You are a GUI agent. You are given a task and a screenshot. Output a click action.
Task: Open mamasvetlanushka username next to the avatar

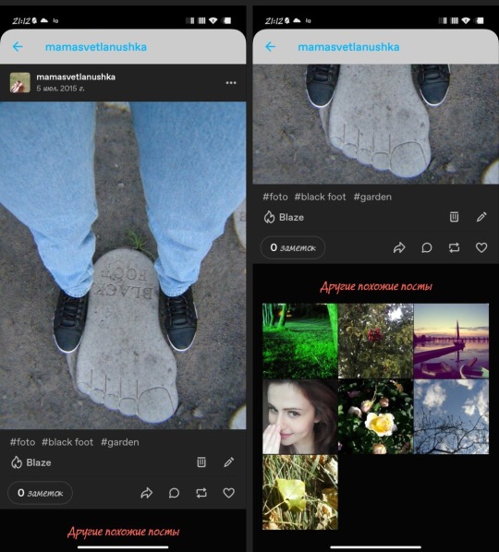76,77
